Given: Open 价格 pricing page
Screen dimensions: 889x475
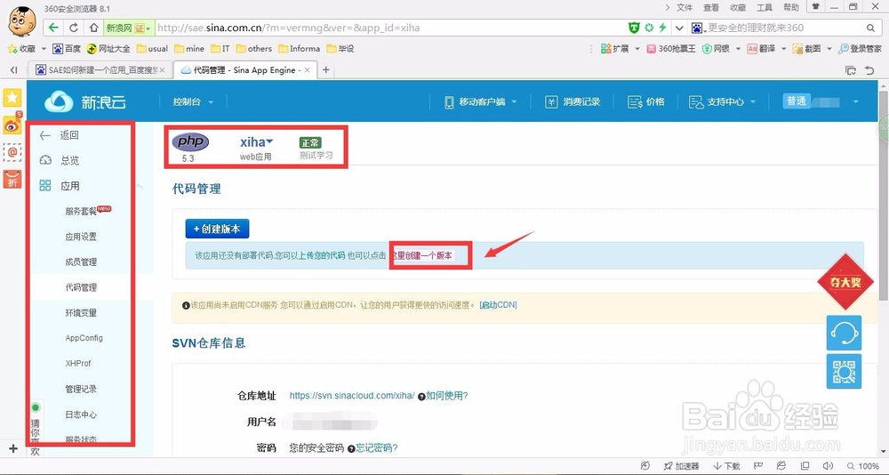Looking at the screenshot, I should click(645, 102).
